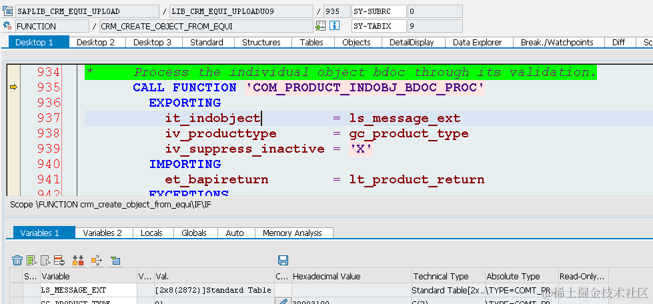This screenshot has height=304, width=653.
Task: Click the trash icon to delete variables
Action: [17, 261]
